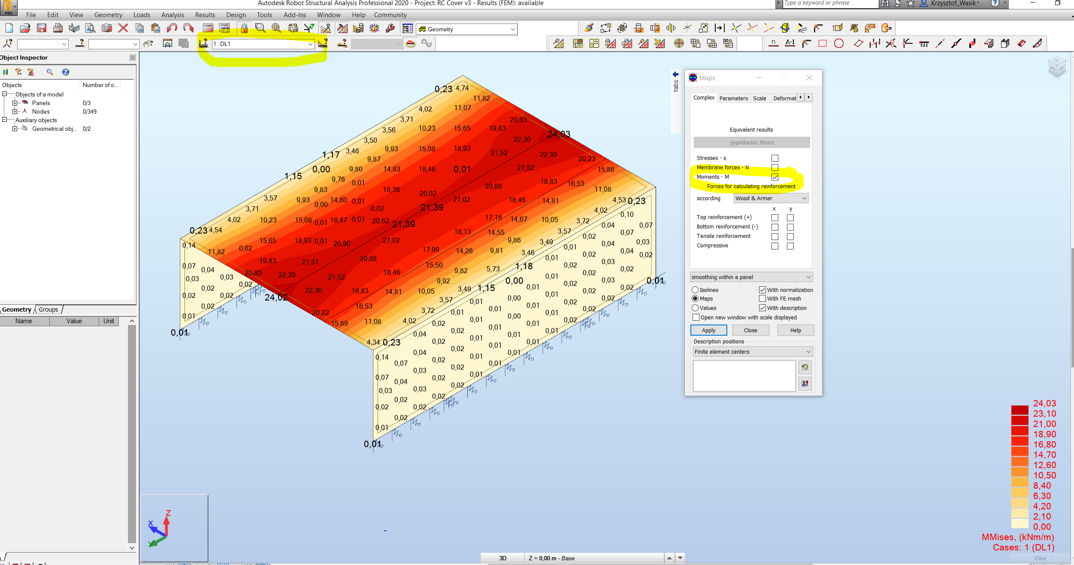
Task: Click the Undo arrow icon
Action: (x=172, y=28)
